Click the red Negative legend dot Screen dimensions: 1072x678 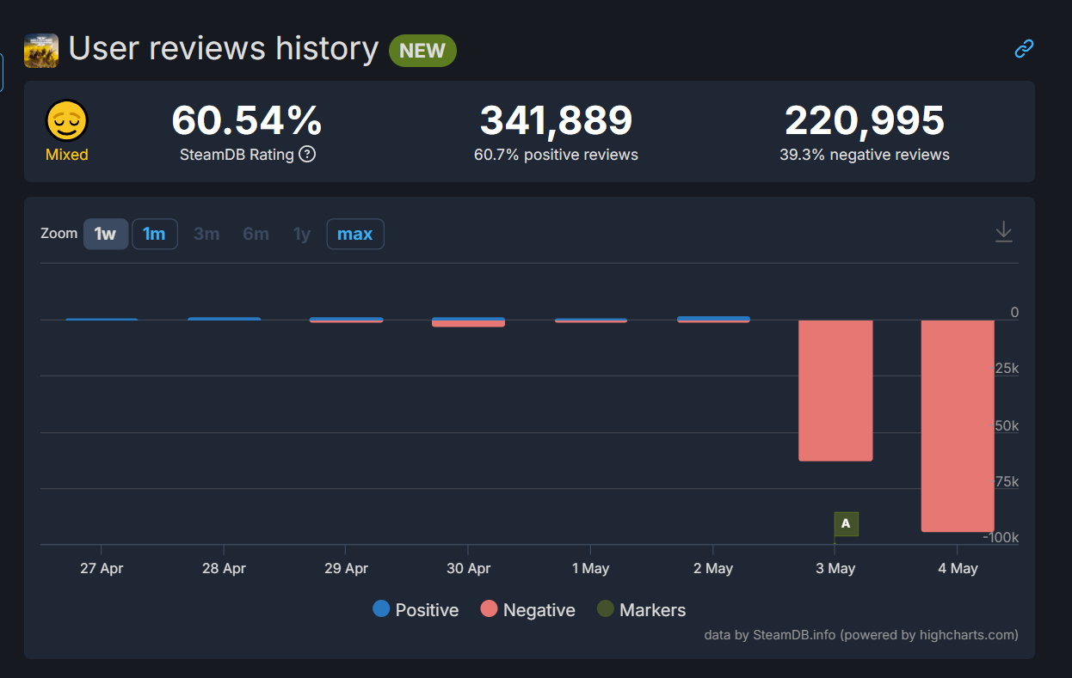pyautogui.click(x=489, y=609)
